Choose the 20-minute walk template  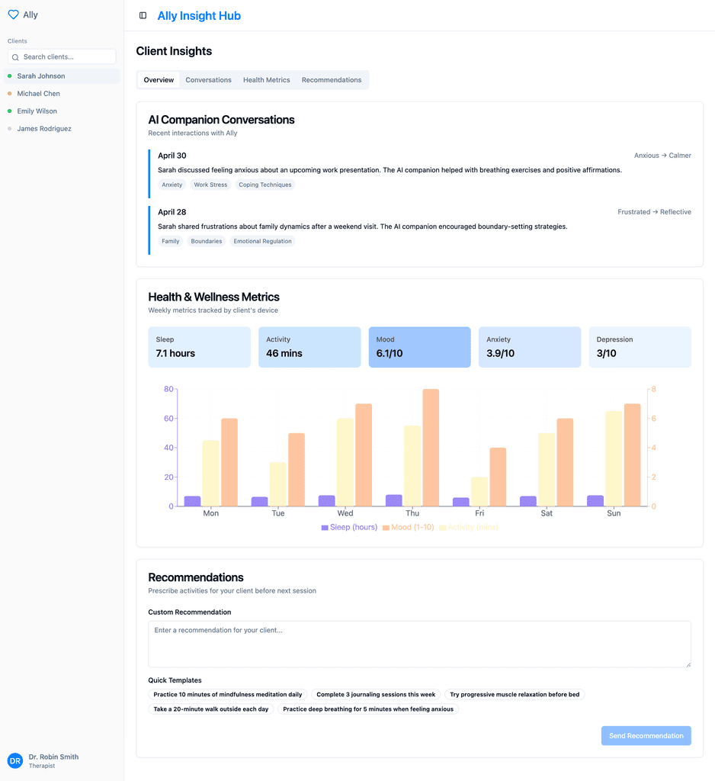point(210,709)
